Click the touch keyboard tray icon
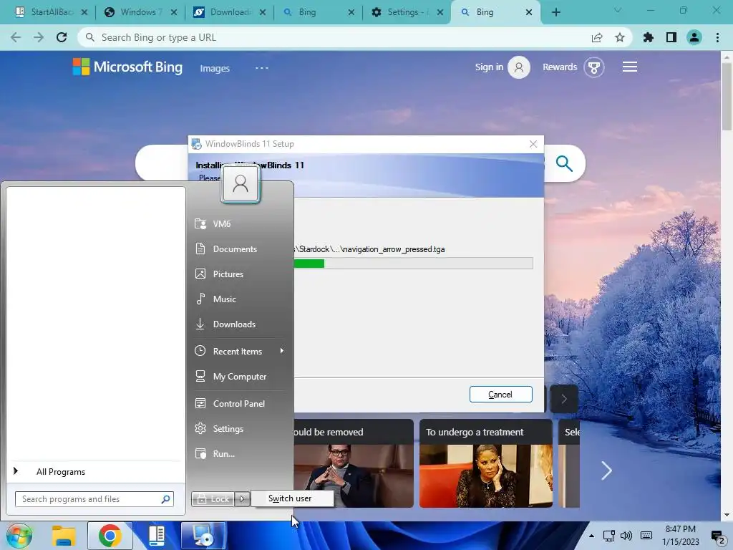 coord(646,536)
